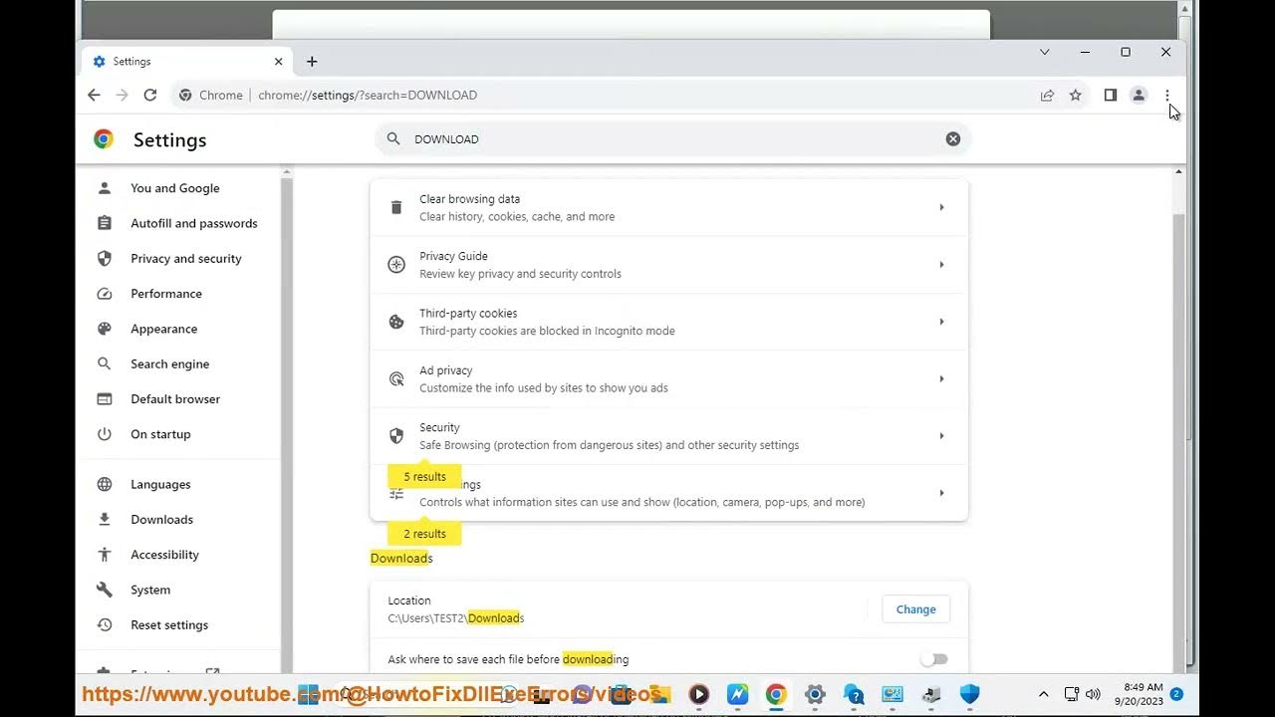Open the Chrome profile avatar
1275x717 pixels.
(x=1139, y=95)
